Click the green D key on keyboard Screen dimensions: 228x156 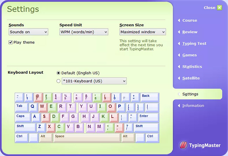[55, 118]
